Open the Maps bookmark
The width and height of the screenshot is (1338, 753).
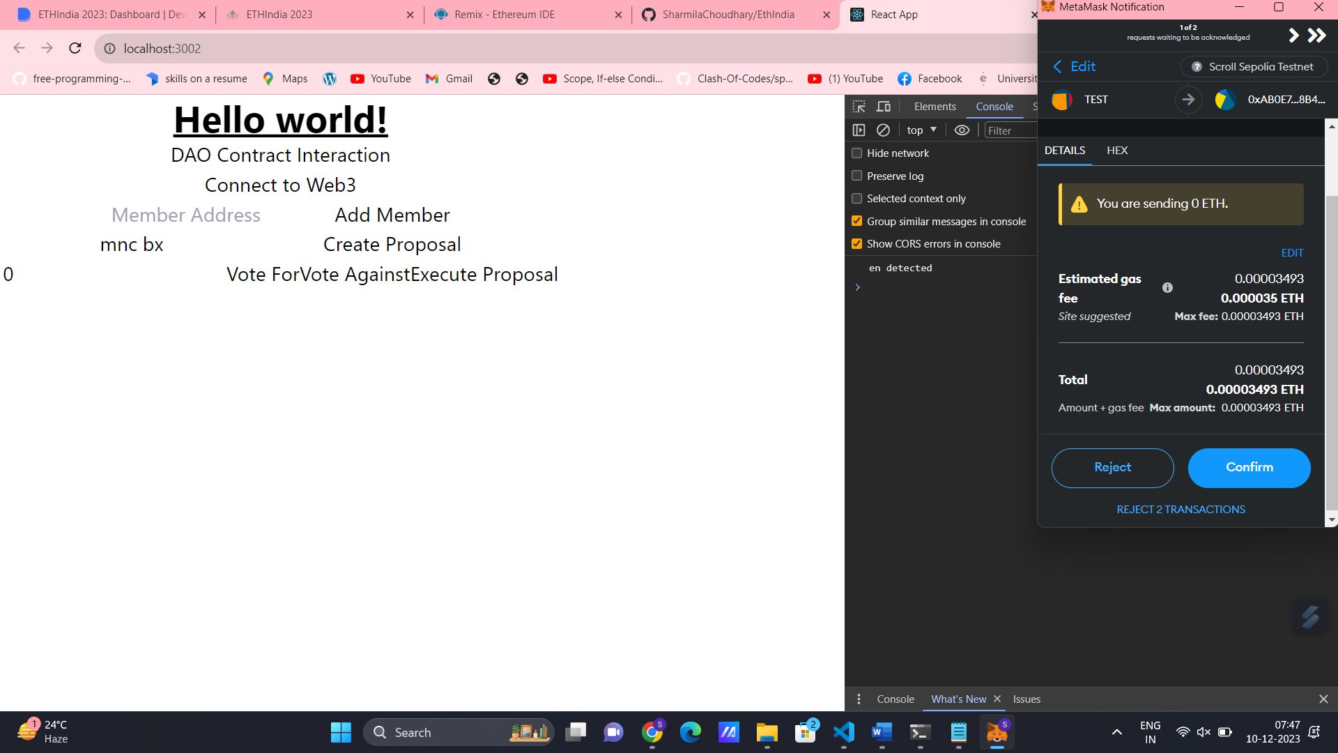(284, 79)
